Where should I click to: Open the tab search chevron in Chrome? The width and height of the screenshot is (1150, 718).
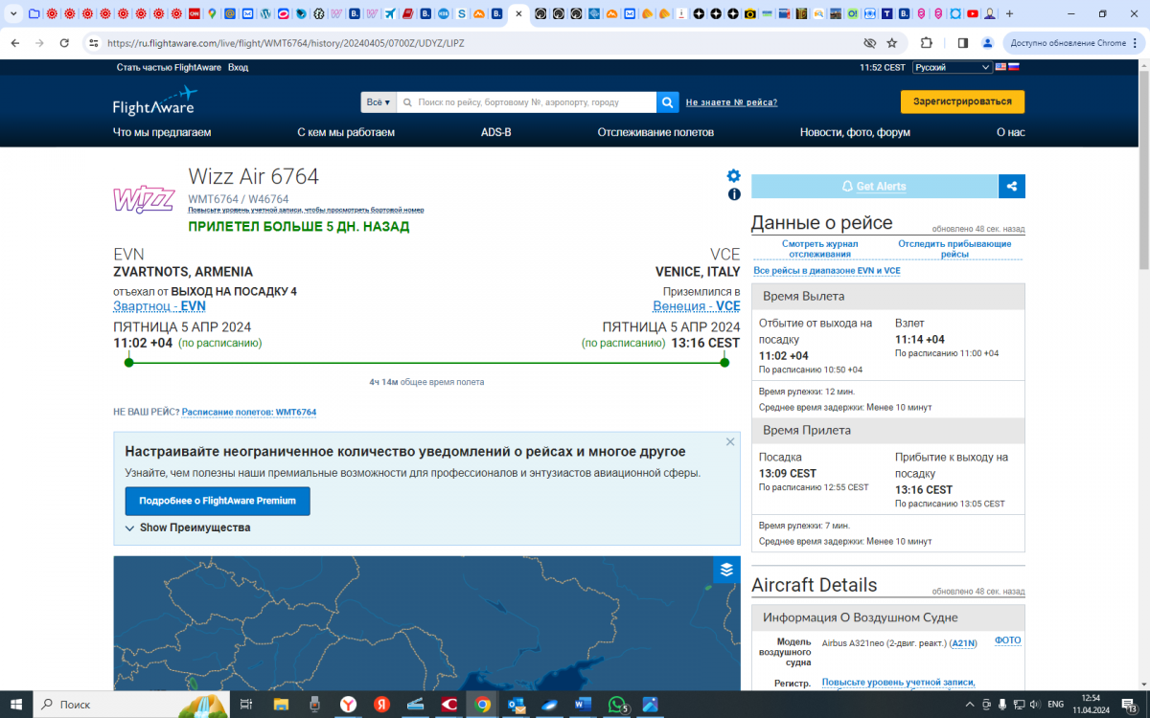(x=13, y=14)
